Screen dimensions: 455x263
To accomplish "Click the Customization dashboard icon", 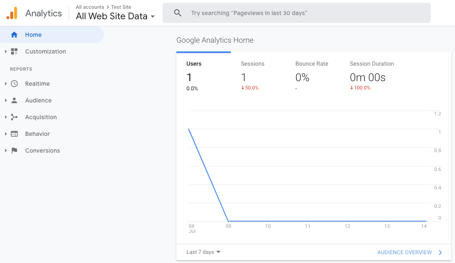I will [14, 51].
